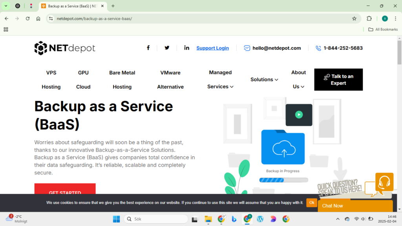This screenshot has height=226, width=402.
Task: Open a new browser tab
Action: (x=113, y=6)
